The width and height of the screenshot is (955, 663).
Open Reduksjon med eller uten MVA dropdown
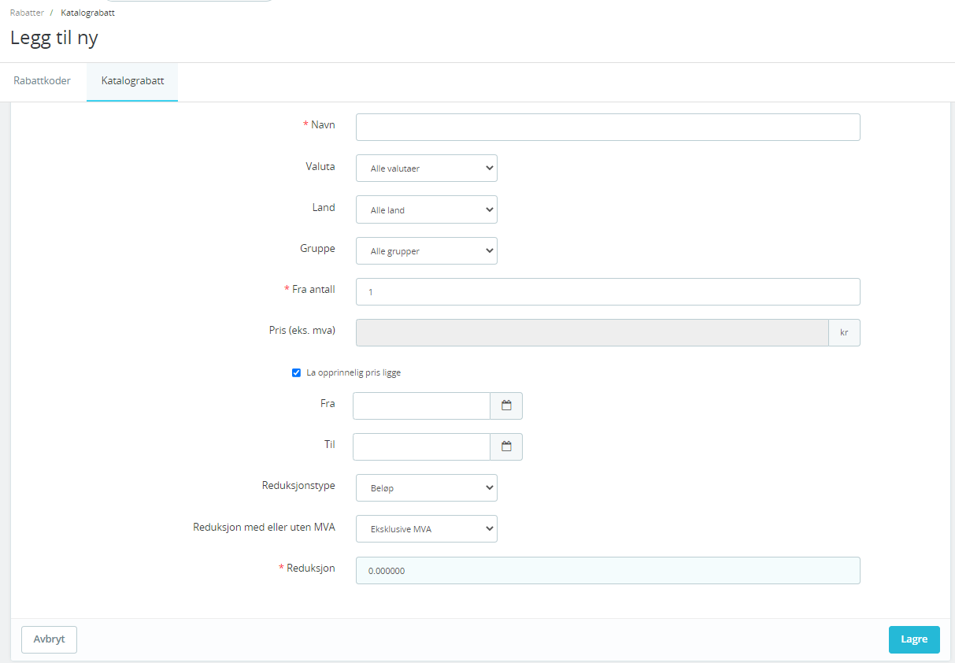pos(427,528)
